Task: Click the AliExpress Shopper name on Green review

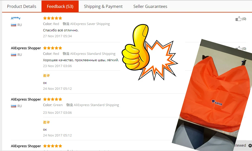Action: 26,99
